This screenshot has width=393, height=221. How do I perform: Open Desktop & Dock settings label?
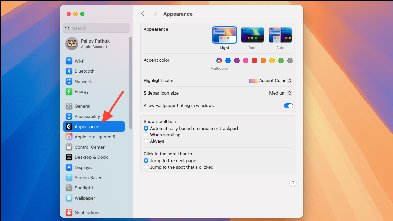point(91,157)
